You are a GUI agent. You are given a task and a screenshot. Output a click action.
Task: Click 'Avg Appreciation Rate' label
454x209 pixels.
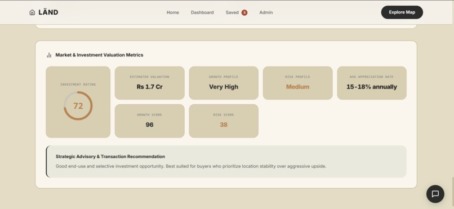pyautogui.click(x=372, y=77)
